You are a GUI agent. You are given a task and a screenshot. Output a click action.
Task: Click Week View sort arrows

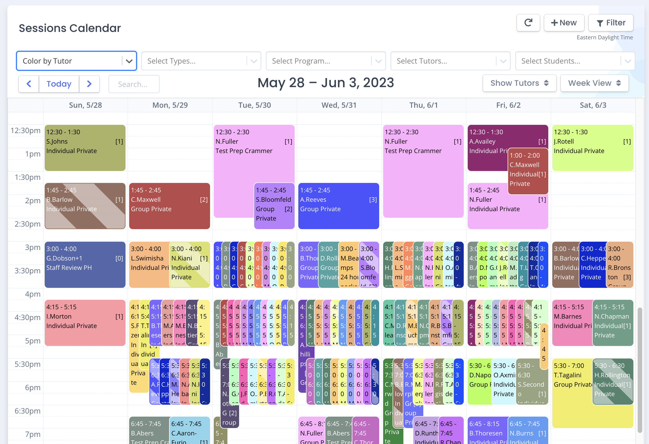click(x=619, y=83)
